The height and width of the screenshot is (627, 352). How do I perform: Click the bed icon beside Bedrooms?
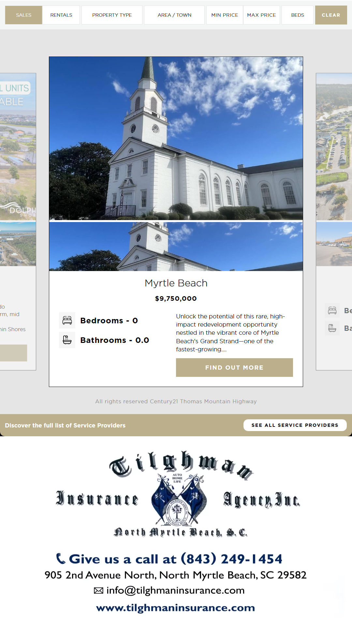click(67, 320)
